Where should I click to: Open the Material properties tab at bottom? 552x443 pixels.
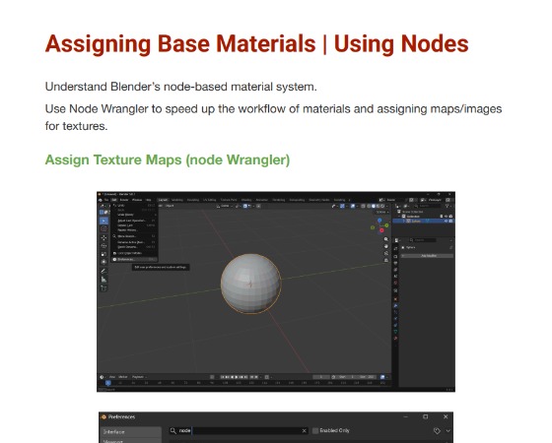[x=395, y=339]
